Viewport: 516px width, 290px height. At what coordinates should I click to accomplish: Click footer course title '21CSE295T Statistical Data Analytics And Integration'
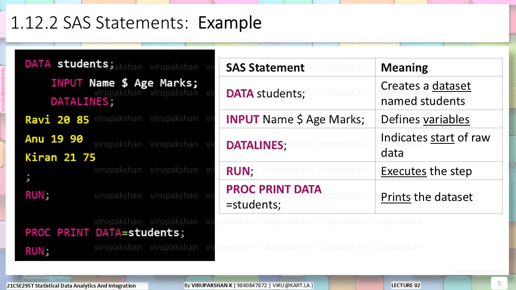pos(71,286)
